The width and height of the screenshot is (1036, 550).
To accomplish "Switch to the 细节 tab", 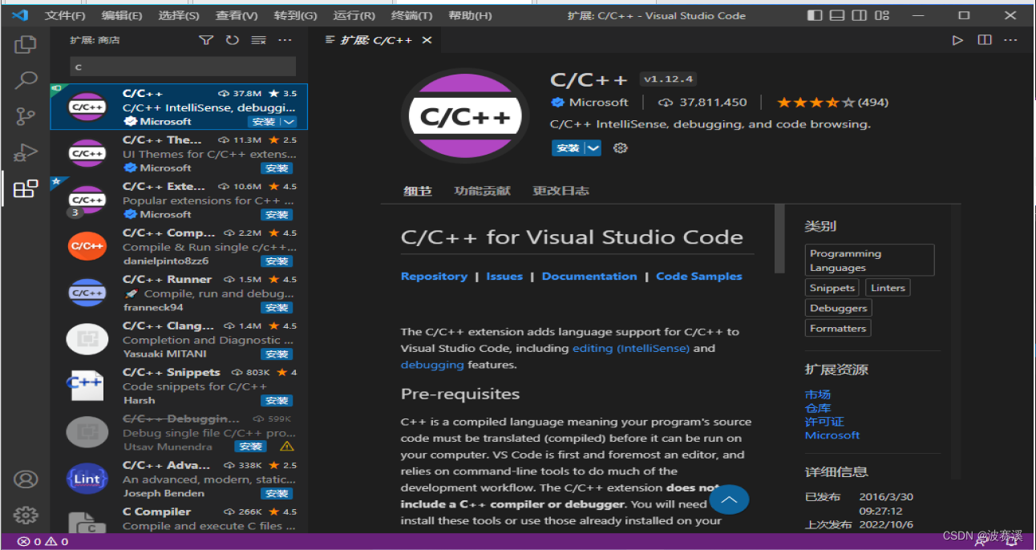I will (417, 191).
